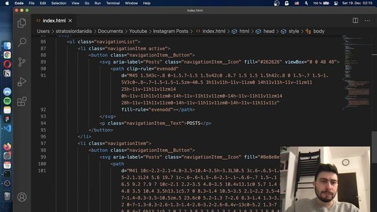Open the Window menu
The image size is (377, 212).
point(131,3)
